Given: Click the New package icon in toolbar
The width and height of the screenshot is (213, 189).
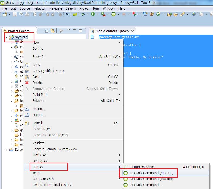Looking at the screenshot, I should tap(151, 14).
